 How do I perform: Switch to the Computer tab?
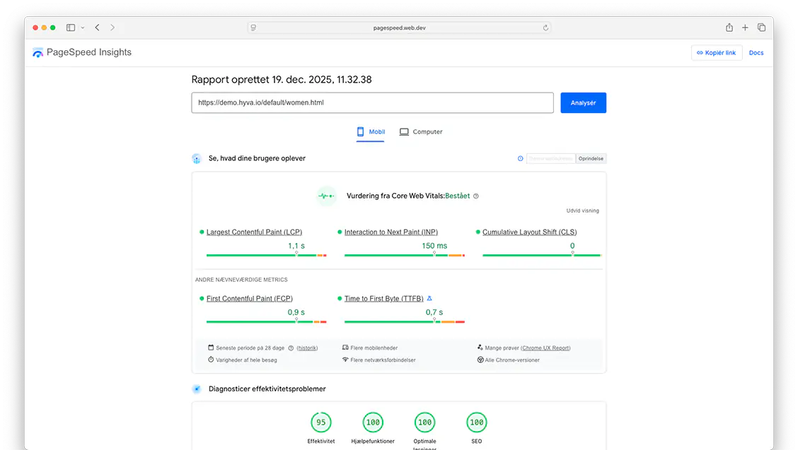[x=421, y=132]
